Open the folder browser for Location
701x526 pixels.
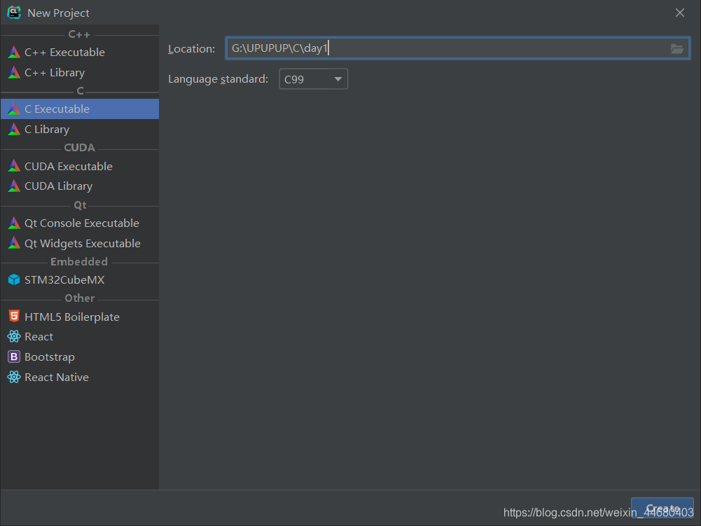pyautogui.click(x=676, y=48)
